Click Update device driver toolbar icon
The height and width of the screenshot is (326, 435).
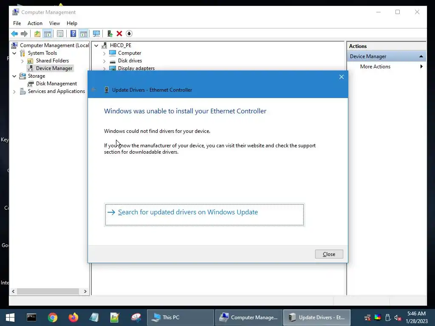pos(110,34)
